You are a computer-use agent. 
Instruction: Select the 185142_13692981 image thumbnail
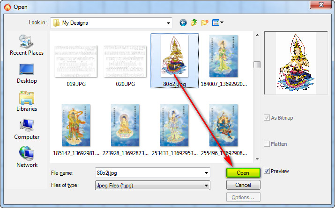pos(76,125)
